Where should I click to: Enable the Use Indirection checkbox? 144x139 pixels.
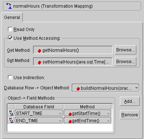point(10,77)
